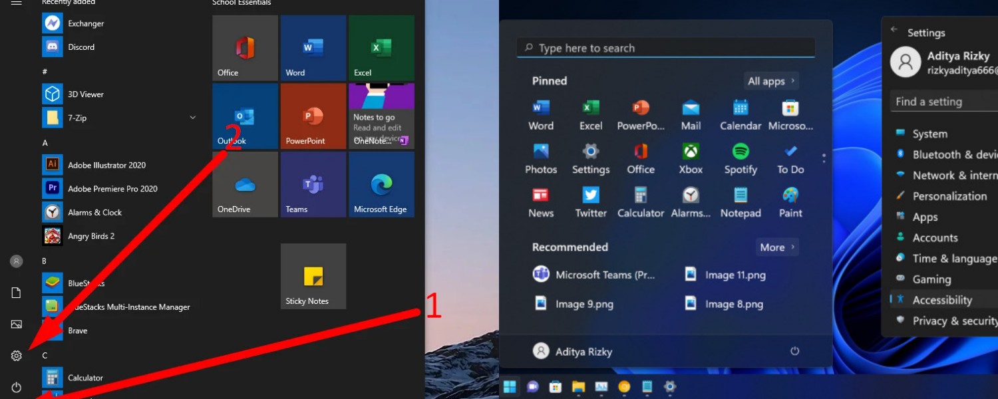Expand the 7-Zip group chevron

pos(192,118)
